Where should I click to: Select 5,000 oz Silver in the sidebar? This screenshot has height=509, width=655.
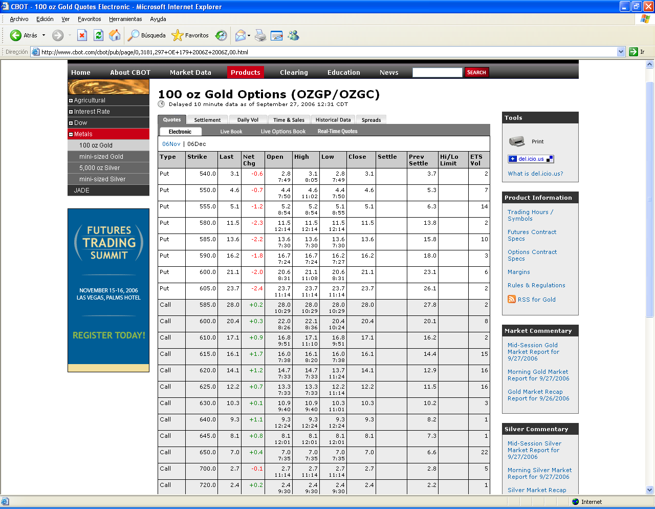coord(108,168)
